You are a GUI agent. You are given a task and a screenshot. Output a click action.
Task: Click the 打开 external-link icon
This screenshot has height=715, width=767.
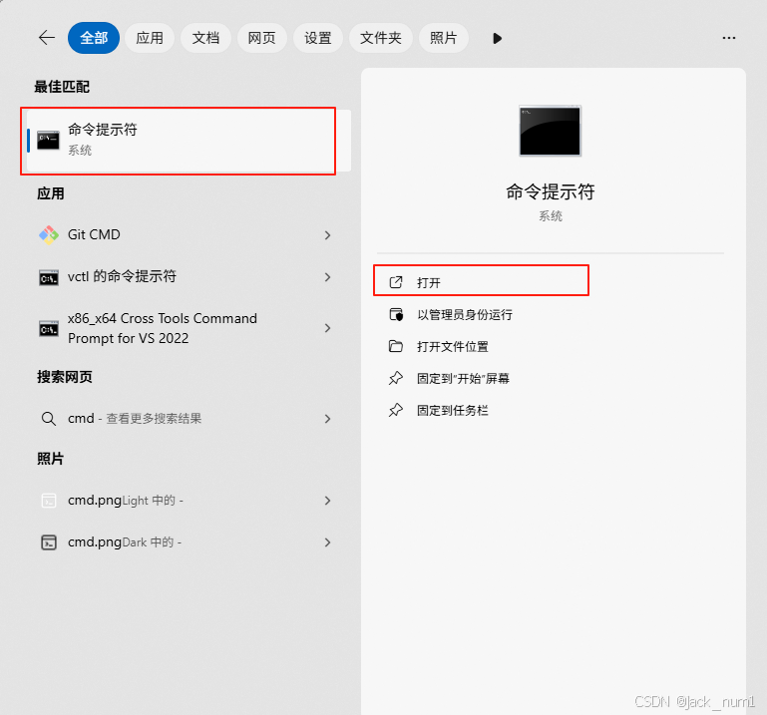[396, 282]
